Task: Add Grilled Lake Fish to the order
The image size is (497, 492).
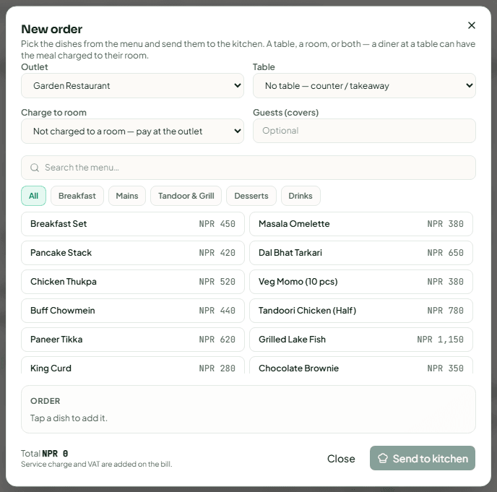Action: point(361,340)
